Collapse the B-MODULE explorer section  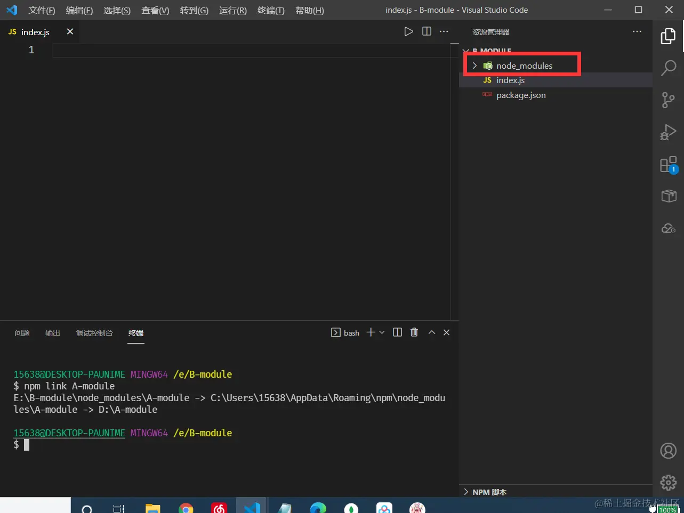(x=556, y=51)
